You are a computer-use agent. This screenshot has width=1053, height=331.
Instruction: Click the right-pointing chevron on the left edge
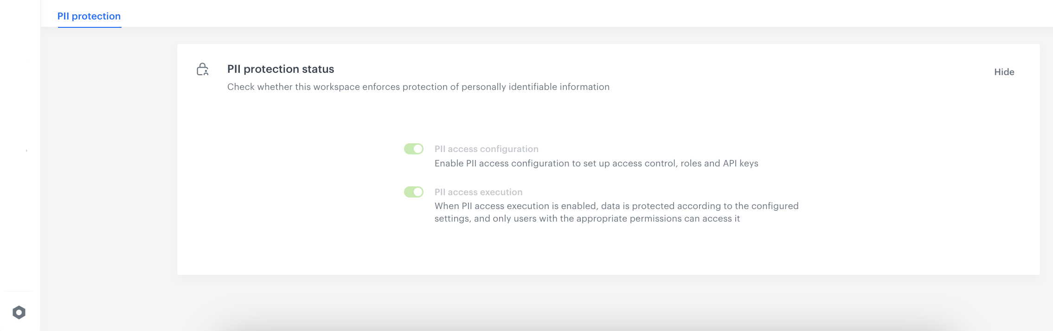(x=26, y=150)
